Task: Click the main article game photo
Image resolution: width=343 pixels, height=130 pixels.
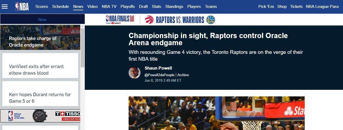Action: pos(217,113)
